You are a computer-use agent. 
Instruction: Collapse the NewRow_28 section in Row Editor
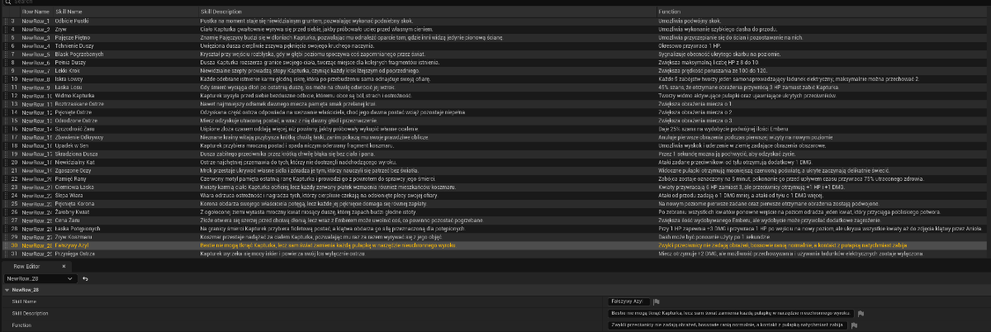7,290
